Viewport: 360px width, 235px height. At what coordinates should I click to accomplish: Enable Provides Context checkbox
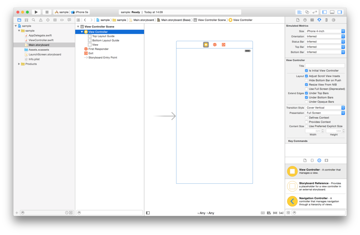coord(306,122)
